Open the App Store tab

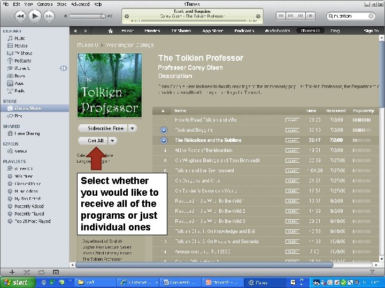[213, 31]
